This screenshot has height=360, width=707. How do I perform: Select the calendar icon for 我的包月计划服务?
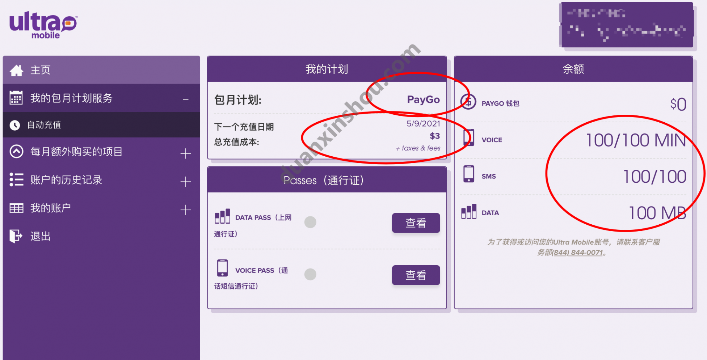(16, 98)
